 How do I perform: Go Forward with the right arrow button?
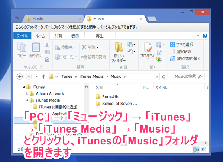29,77
